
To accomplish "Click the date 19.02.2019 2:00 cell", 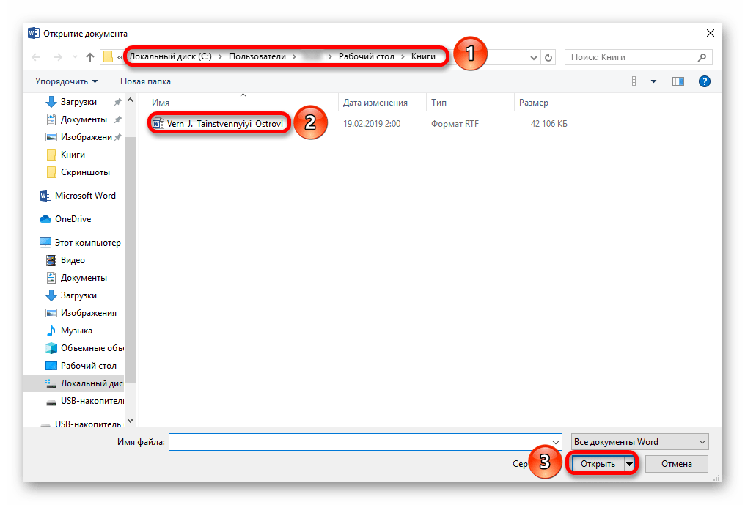I will [x=372, y=124].
